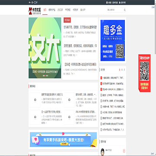Open the last navigation item ending in APP
Image resolution: width=156 pixels, height=156 pixels.
(83, 10)
